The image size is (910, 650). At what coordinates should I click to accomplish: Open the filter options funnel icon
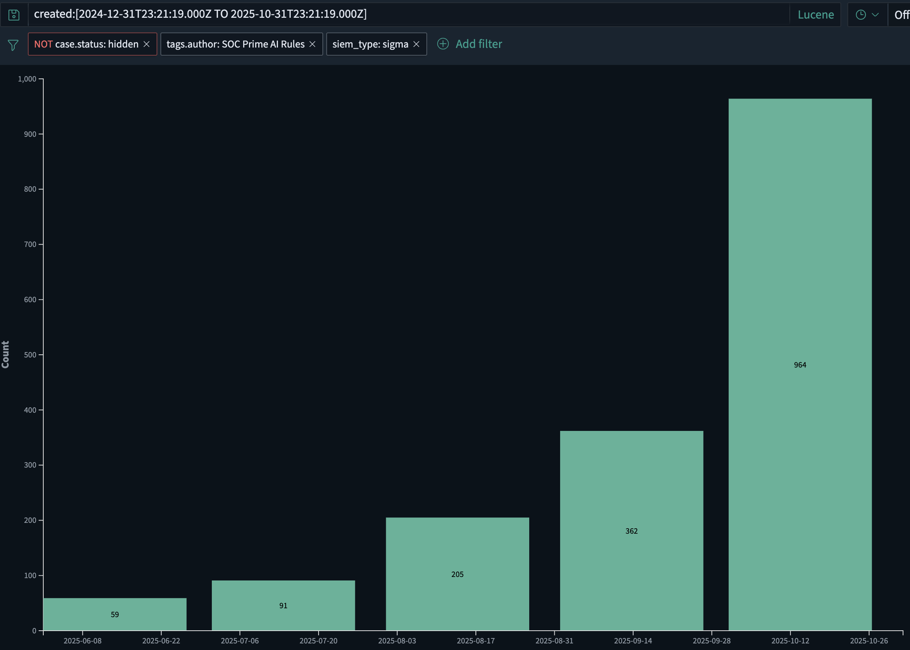point(13,45)
